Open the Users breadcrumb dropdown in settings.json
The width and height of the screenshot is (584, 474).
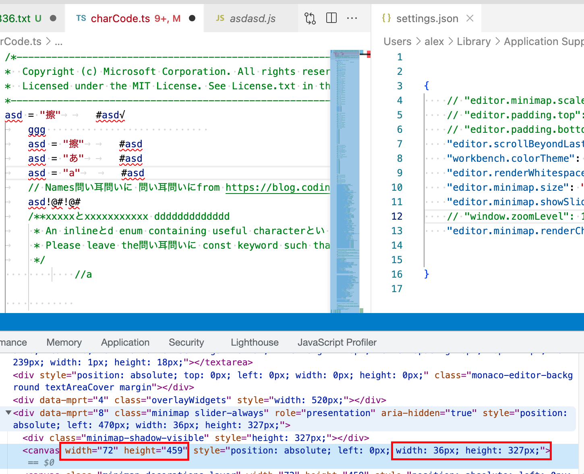[x=397, y=41]
